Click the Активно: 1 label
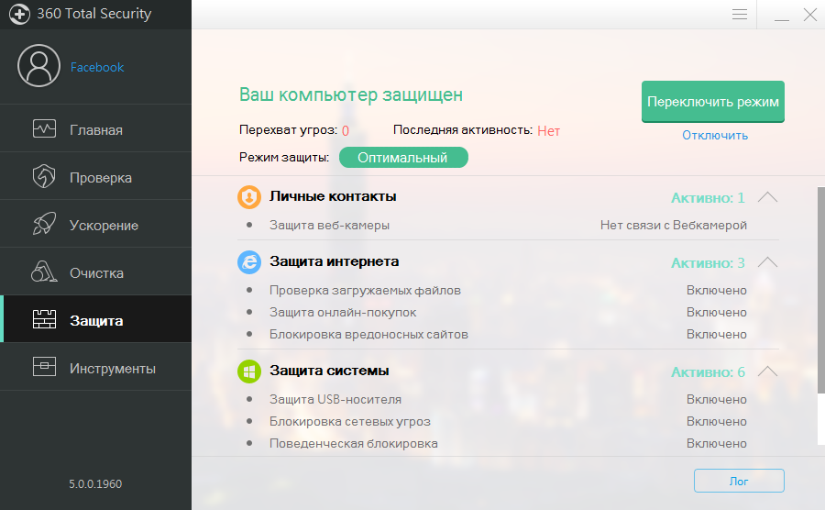The width and height of the screenshot is (825, 510). click(x=709, y=198)
